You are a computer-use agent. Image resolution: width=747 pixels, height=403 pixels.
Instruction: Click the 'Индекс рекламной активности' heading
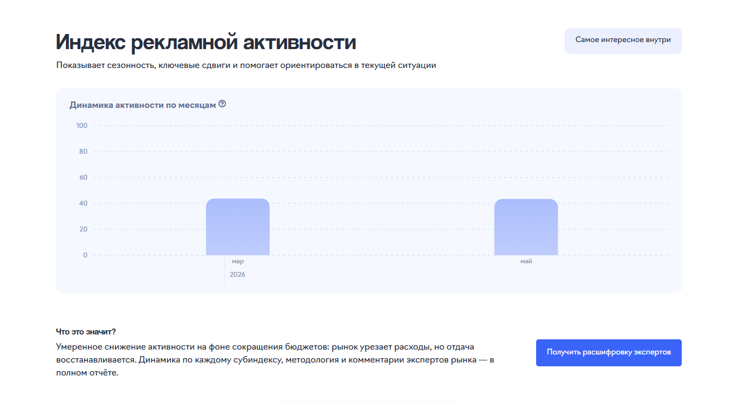click(x=206, y=42)
